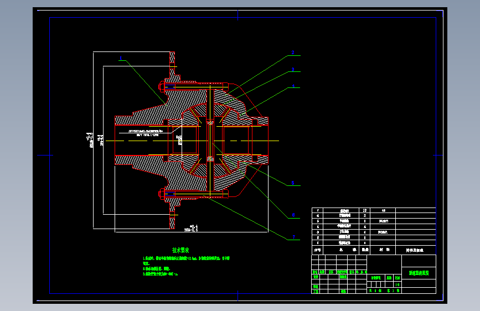Image resolution: width=480 pixels, height=311 pixels.
Task: Select the scale value 1:1 in title block
Action: click(x=398, y=284)
